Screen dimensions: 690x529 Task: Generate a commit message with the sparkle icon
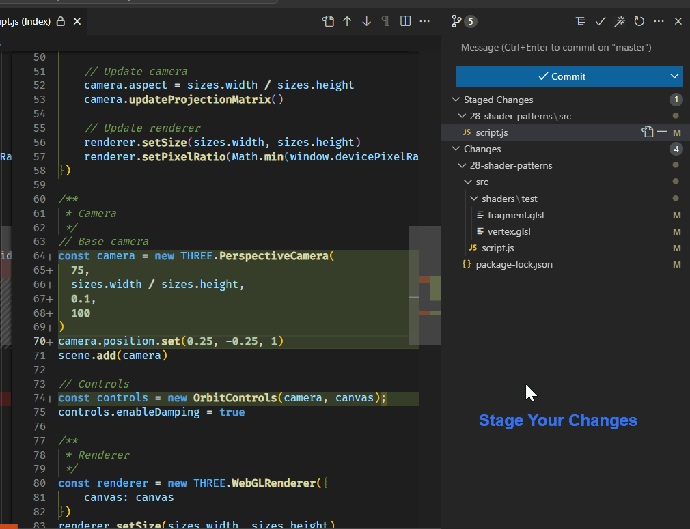click(620, 21)
